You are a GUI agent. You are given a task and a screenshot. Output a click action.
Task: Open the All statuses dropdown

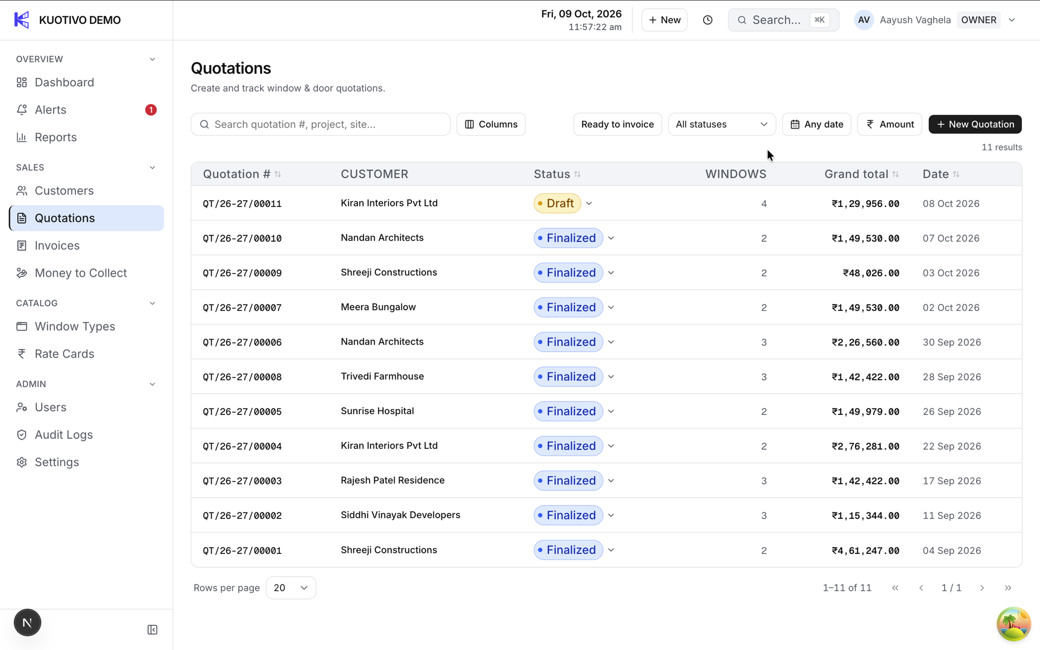(x=721, y=124)
